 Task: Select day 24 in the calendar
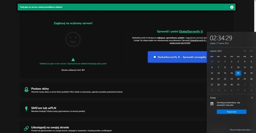point(238,79)
